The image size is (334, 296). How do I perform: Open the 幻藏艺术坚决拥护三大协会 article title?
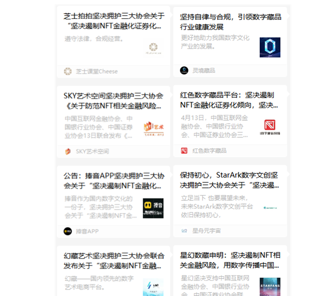(x=114, y=261)
